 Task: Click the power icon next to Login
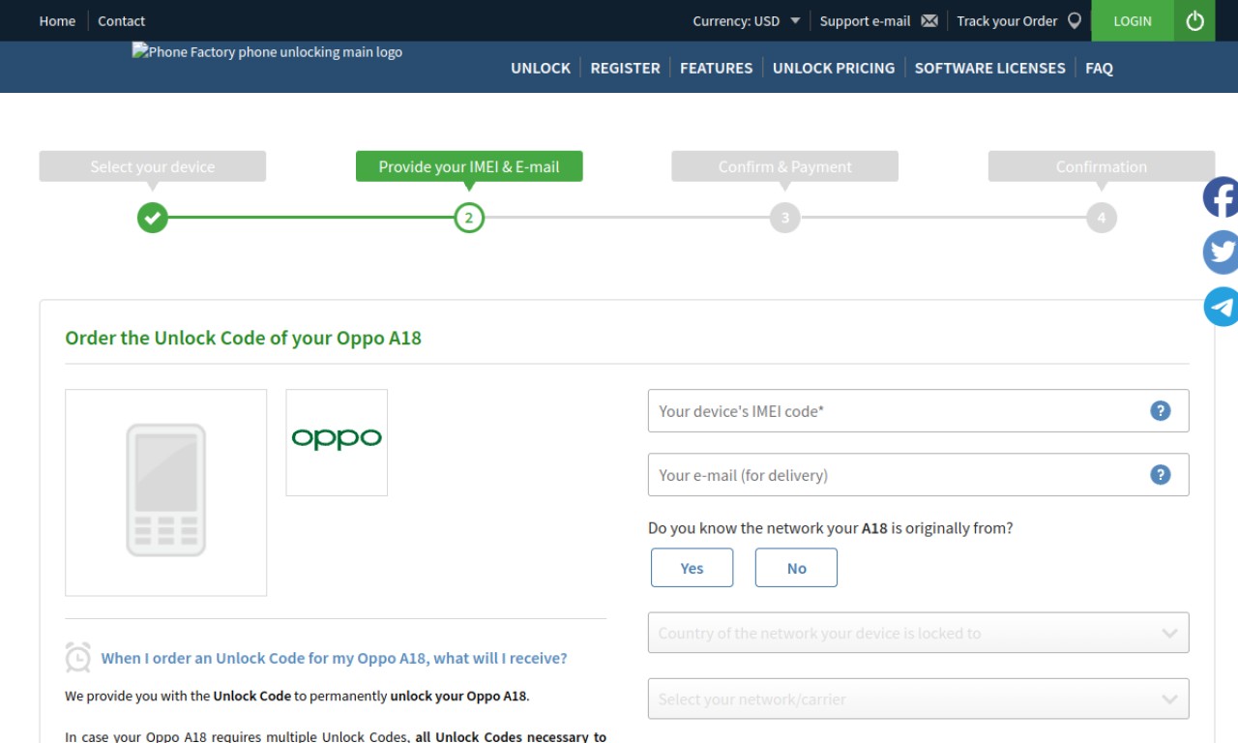coord(1194,20)
